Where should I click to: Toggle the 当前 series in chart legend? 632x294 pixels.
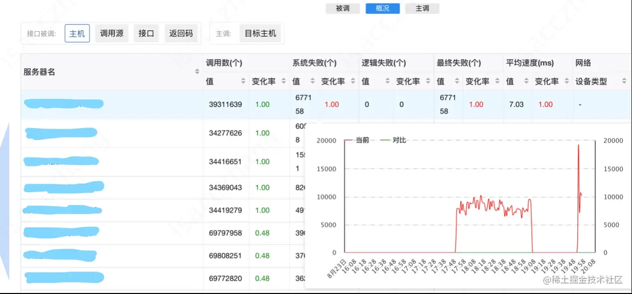click(x=357, y=140)
